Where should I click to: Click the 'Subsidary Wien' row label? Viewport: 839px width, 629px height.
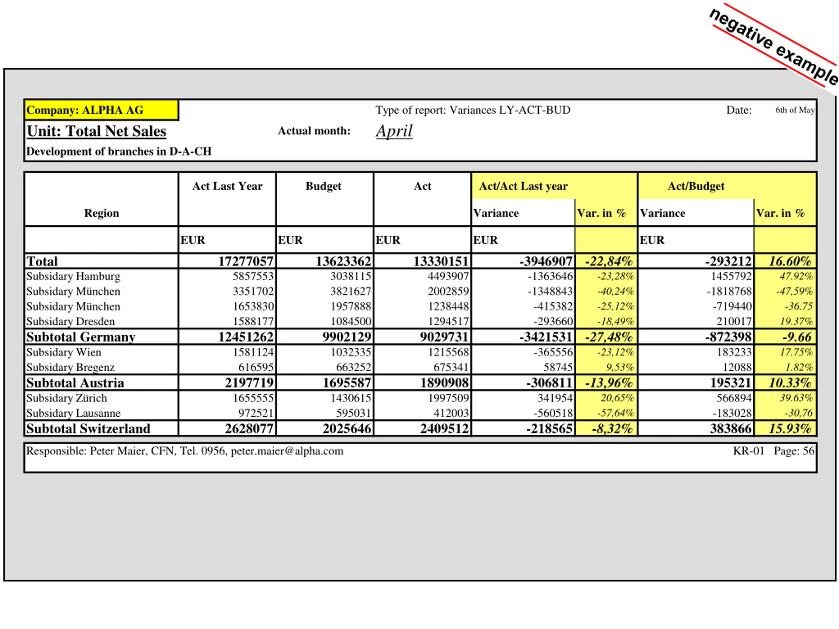pyautogui.click(x=64, y=353)
